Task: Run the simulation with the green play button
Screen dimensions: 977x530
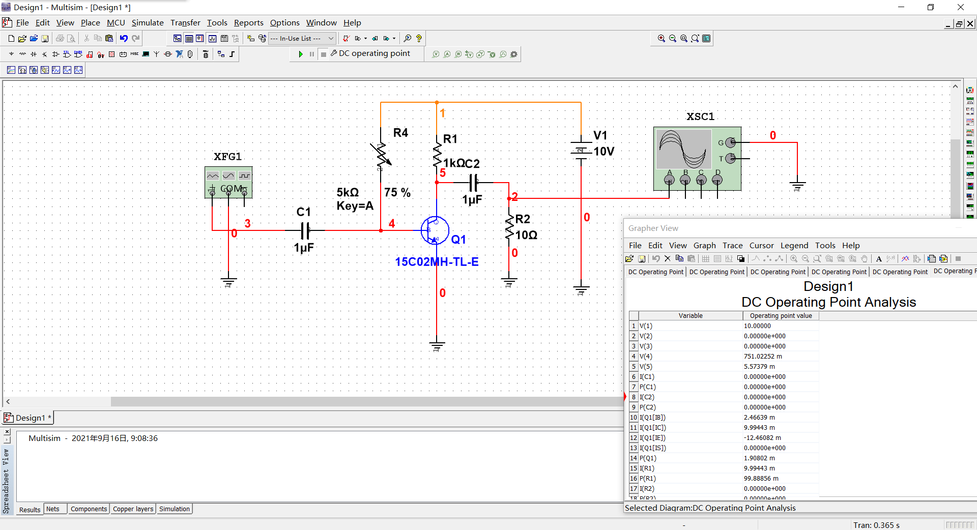Action: coord(300,54)
